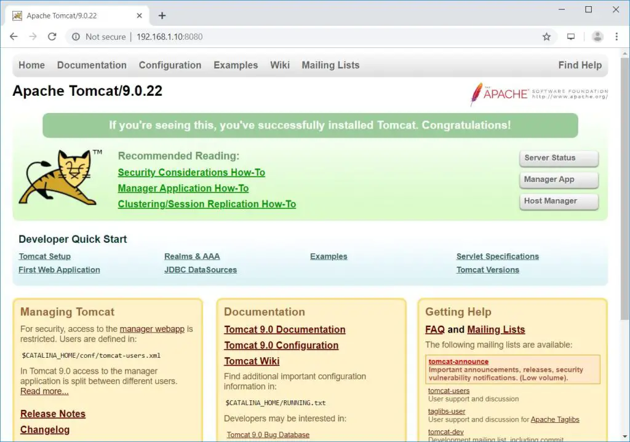Click the Manager App button
The width and height of the screenshot is (630, 442).
(559, 180)
